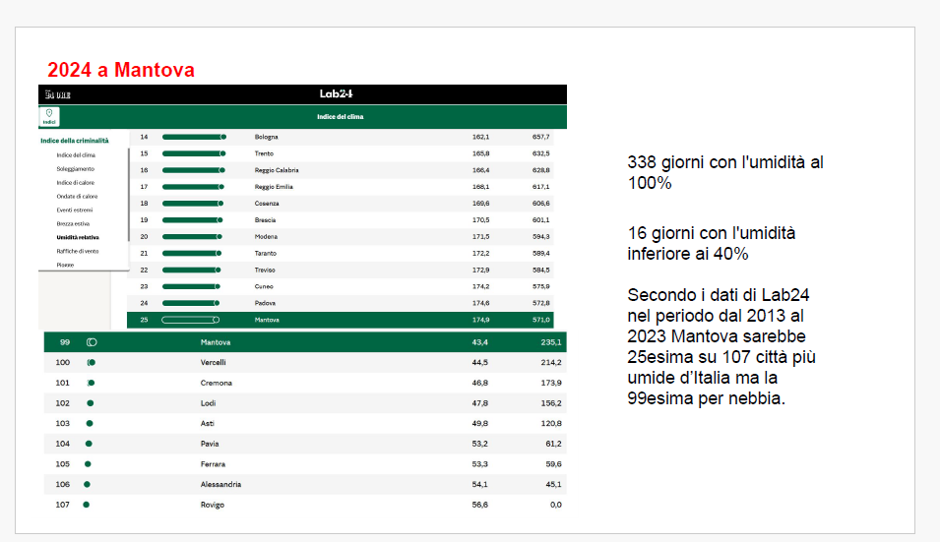
Task: Click the dot marker beside Rovigo
Action: tap(86, 505)
